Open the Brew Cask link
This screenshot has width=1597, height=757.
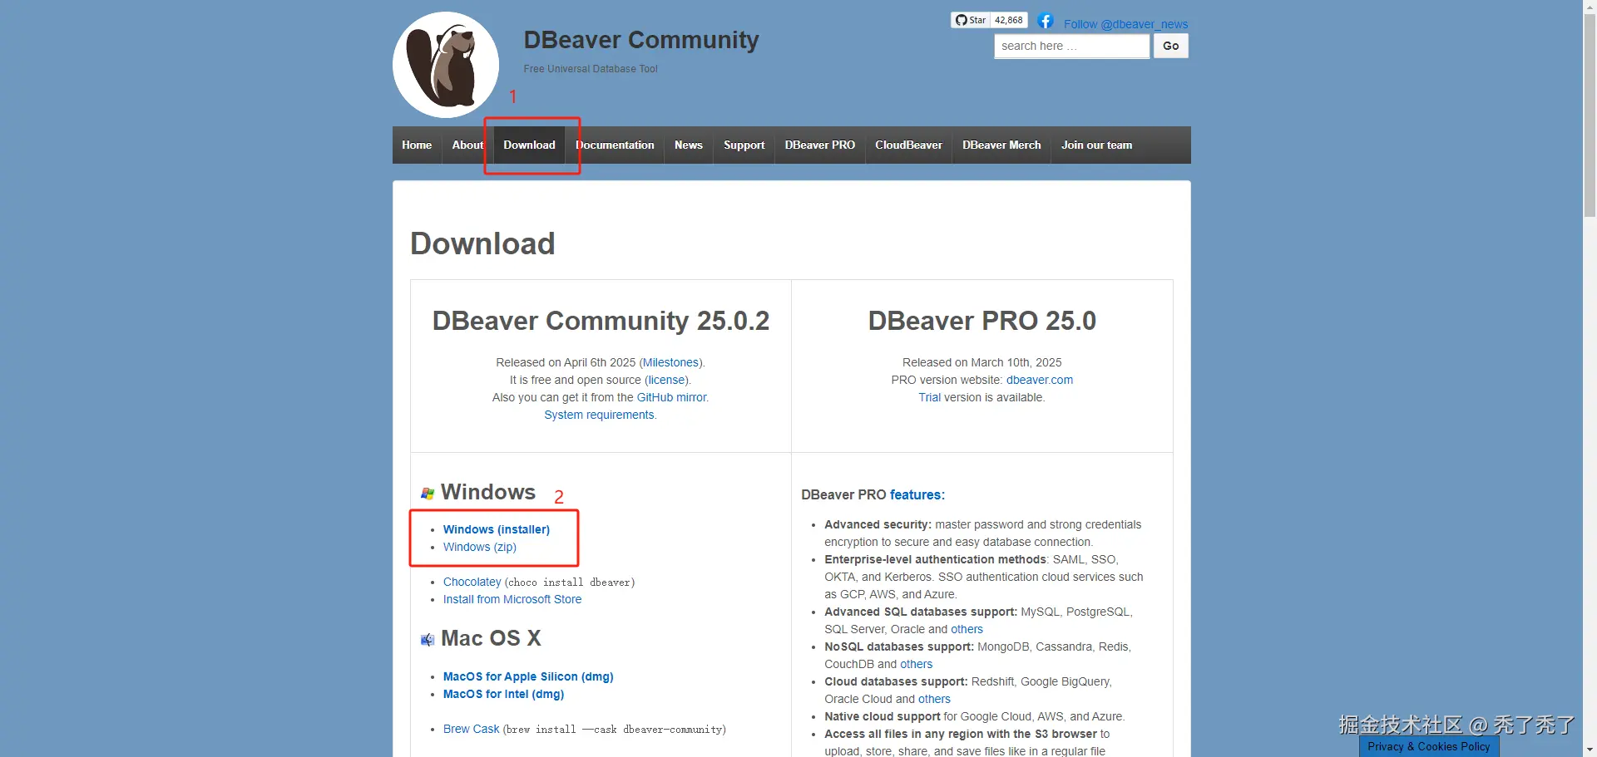tap(472, 729)
